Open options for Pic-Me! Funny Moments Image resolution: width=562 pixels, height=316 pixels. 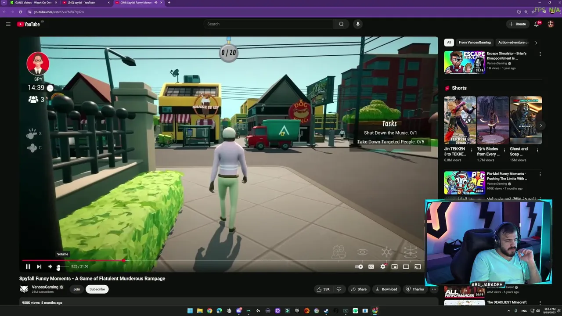(540, 174)
